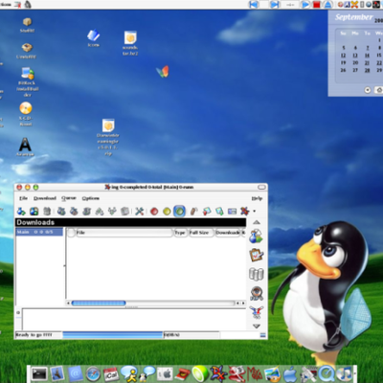Select day 13 in the September calendar

coord(355,56)
